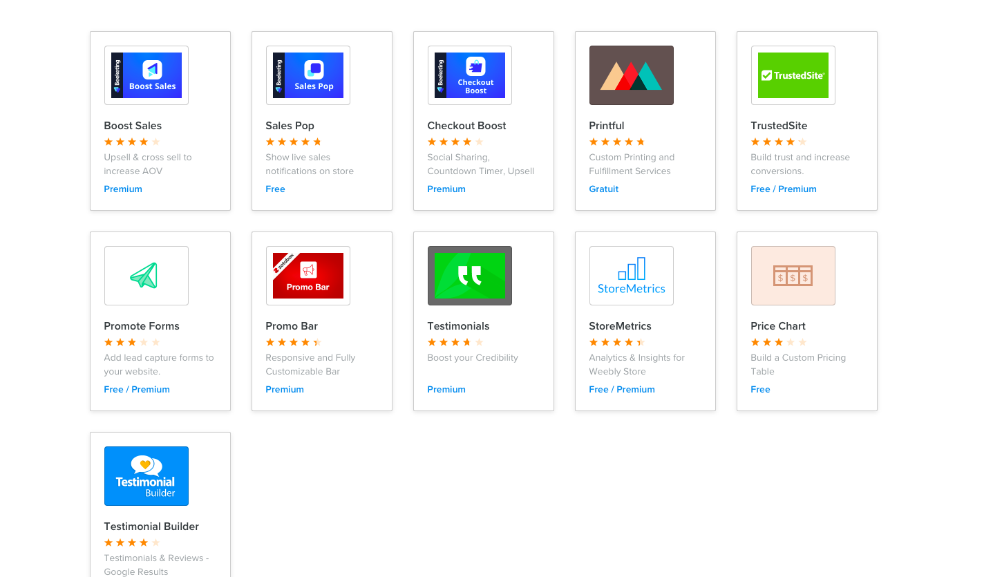Click Premium price label under Boost Sales
This screenshot has height=577, width=993.
pos(123,189)
